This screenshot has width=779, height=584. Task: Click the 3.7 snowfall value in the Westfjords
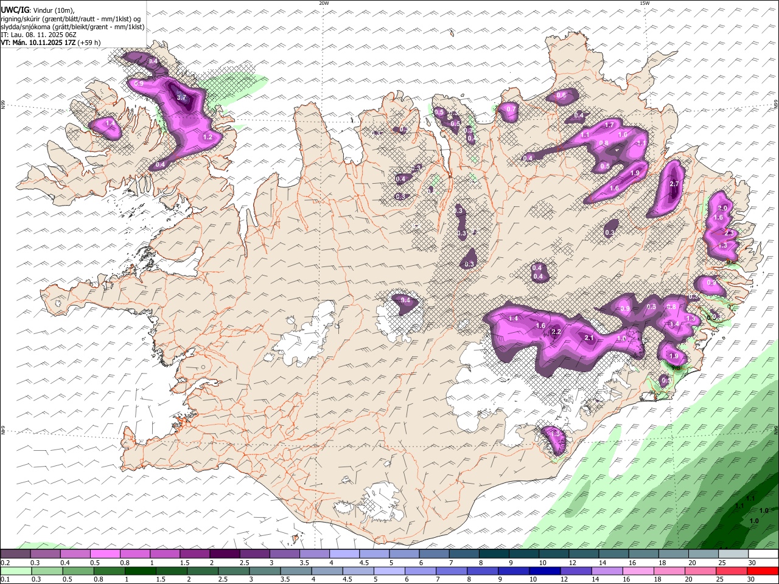[x=181, y=97]
